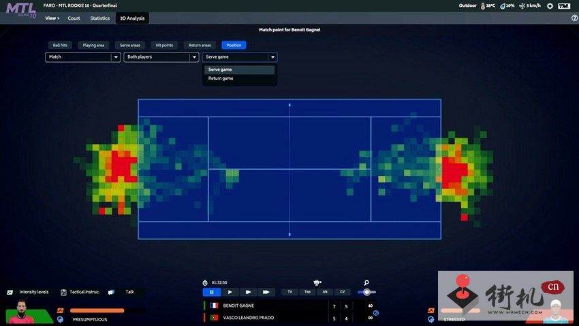Screen dimensions: 579x326
Task: Click the MTL Rookie 10 logo
Action: pos(21,10)
